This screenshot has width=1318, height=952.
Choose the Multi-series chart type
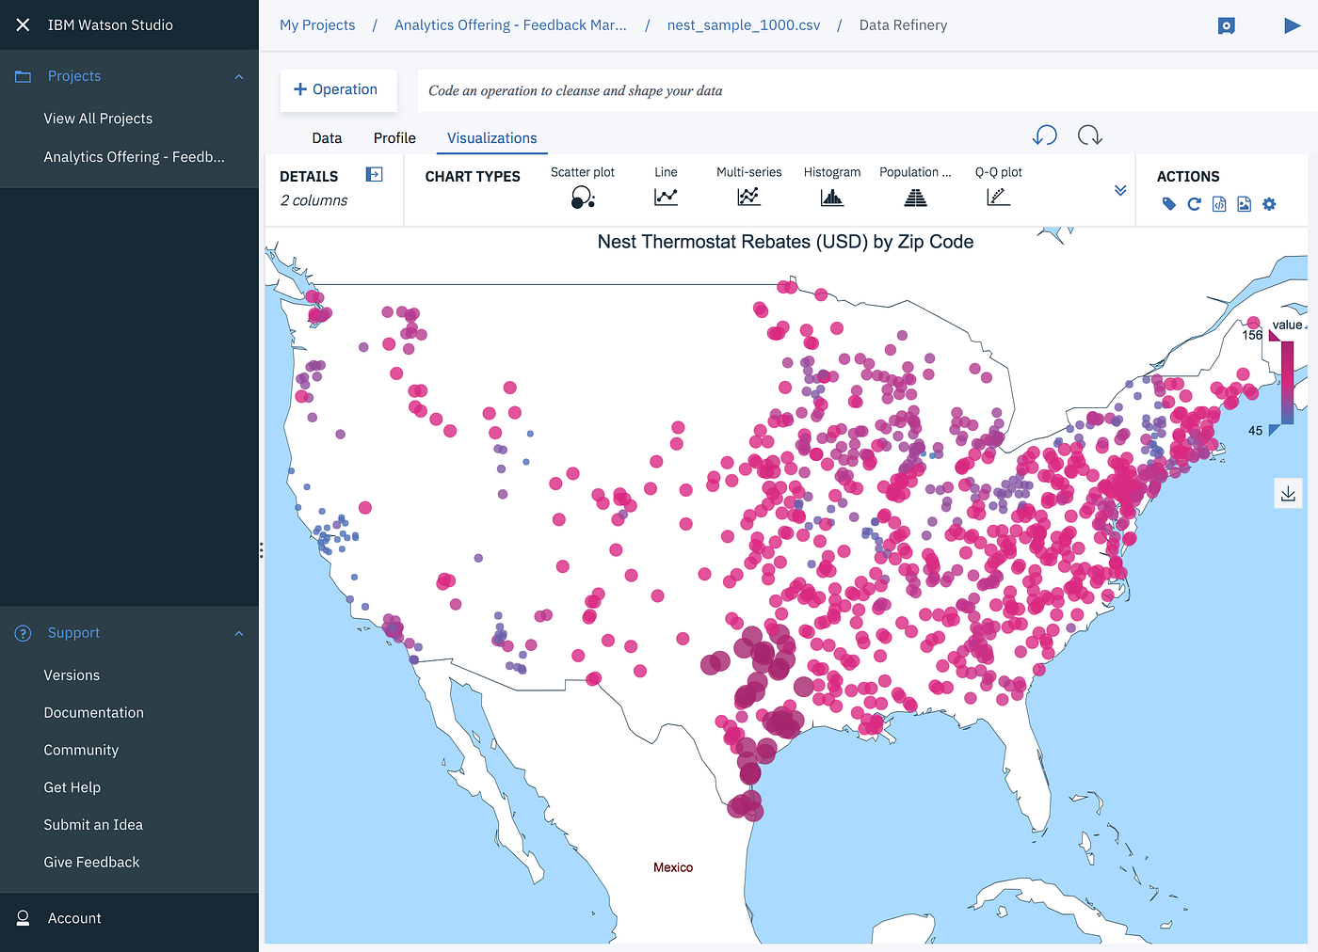[x=748, y=186]
